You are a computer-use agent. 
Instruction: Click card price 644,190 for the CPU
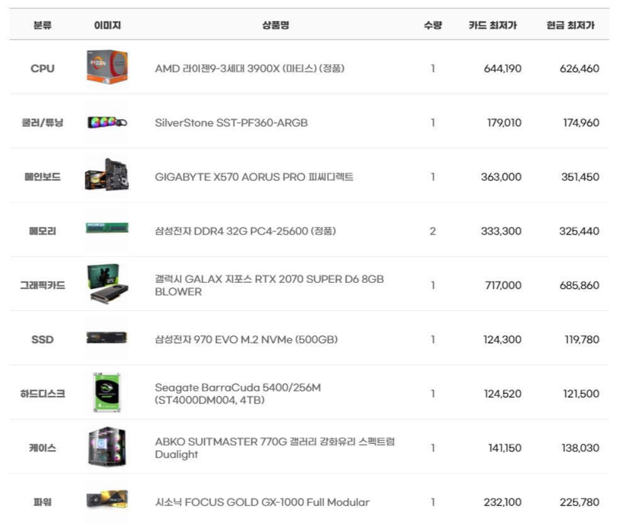tap(503, 69)
